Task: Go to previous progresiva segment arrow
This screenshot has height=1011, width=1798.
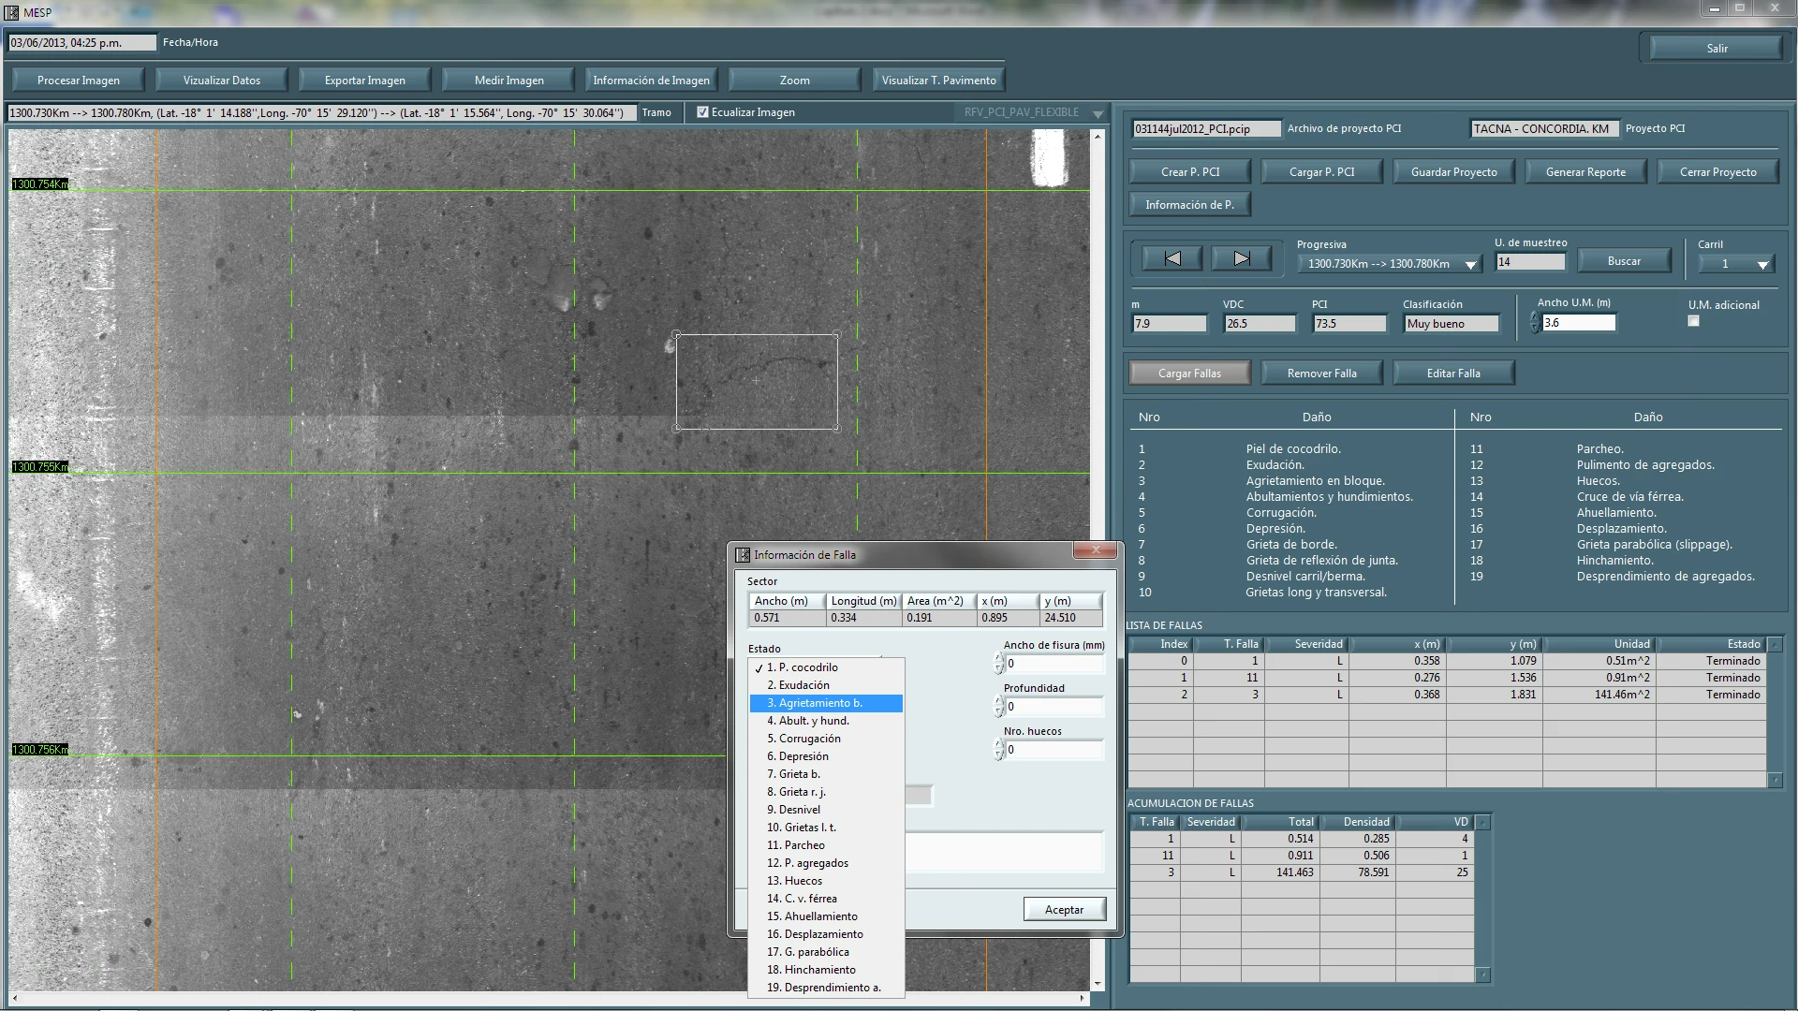Action: (1172, 259)
